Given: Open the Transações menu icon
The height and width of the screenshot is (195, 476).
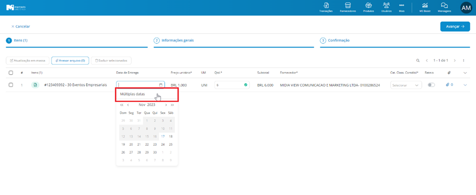Looking at the screenshot, I should [x=326, y=6].
